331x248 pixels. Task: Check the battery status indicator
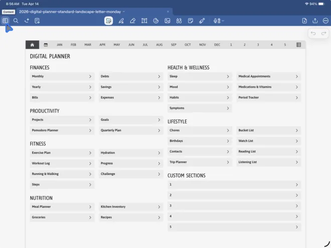[x=321, y=4]
